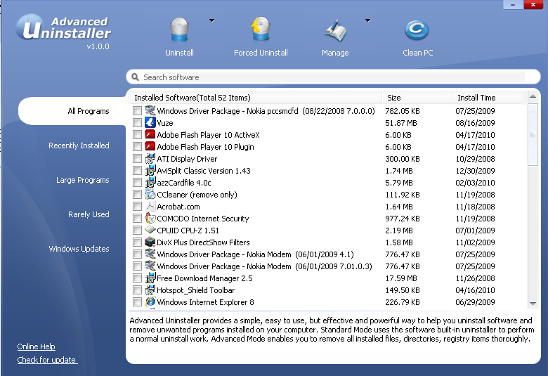This screenshot has width=548, height=376.
Task: Click the COMODO Internet Security icon
Action: 150,219
